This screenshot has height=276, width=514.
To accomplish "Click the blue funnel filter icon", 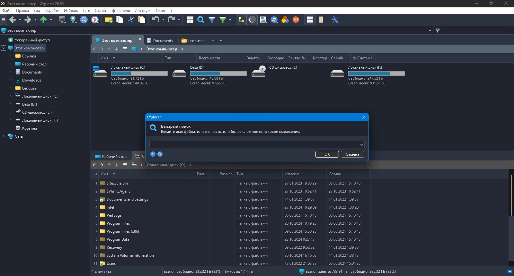I will coord(212,20).
